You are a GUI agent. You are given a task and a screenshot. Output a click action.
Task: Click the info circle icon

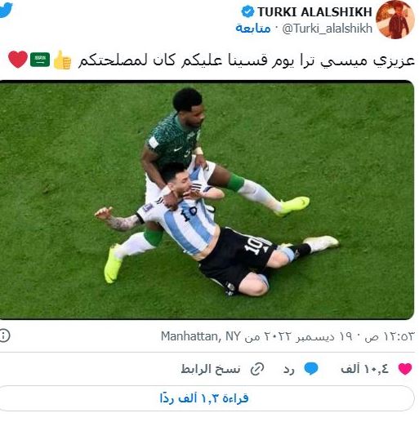tap(4, 335)
